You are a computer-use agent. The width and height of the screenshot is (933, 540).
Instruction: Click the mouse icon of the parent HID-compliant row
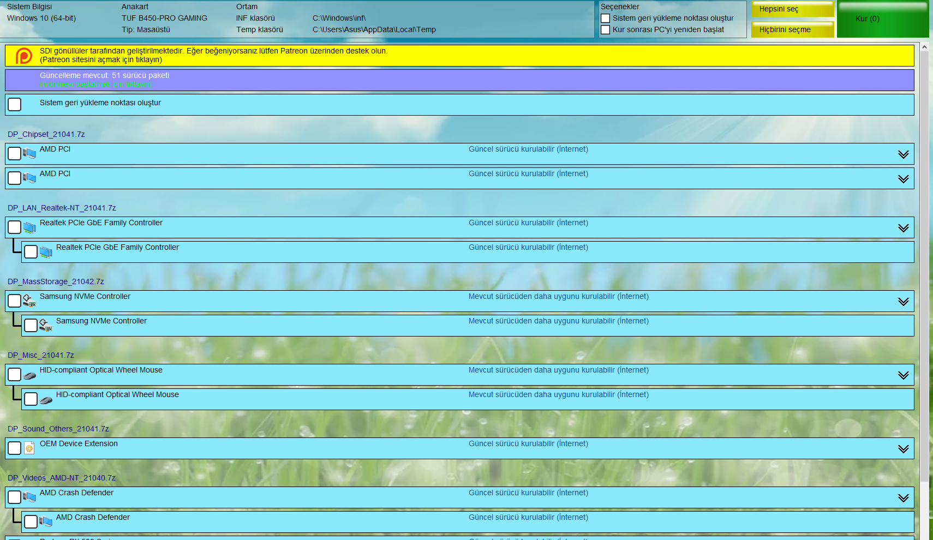click(x=29, y=375)
